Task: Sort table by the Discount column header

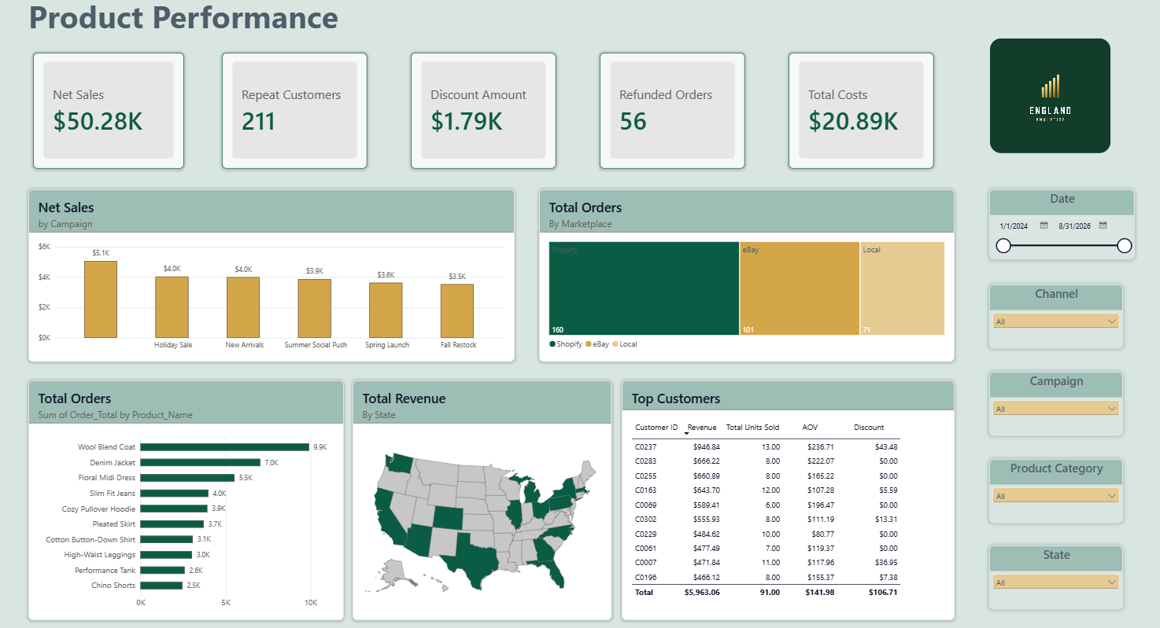Action: [x=869, y=428]
